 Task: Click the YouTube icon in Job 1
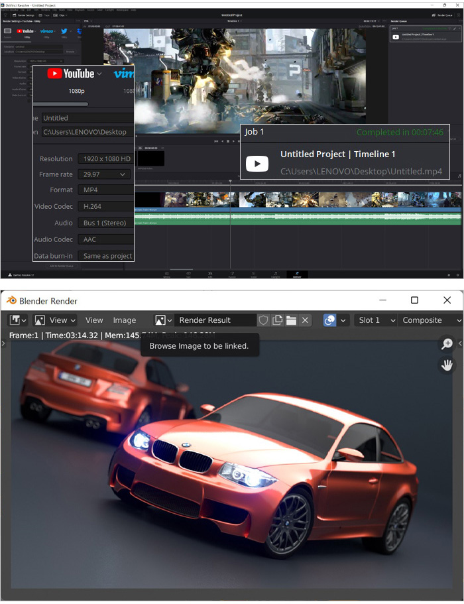pyautogui.click(x=257, y=164)
